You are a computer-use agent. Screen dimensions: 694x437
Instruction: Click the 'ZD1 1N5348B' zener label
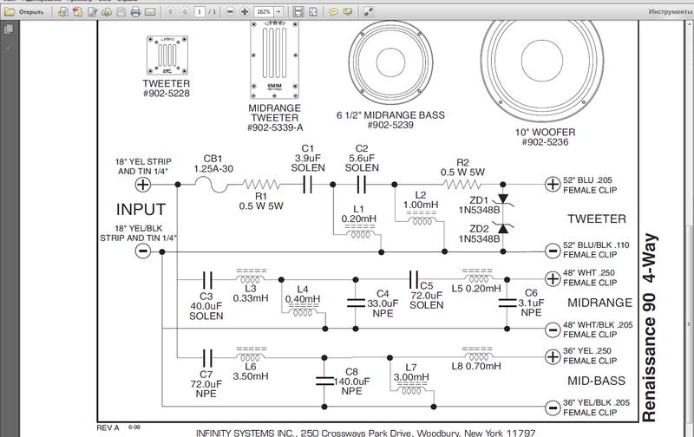(x=479, y=205)
